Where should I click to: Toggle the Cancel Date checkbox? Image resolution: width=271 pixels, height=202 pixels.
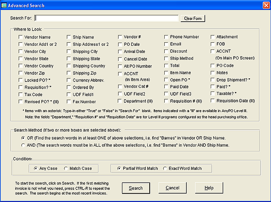pos(120,59)
